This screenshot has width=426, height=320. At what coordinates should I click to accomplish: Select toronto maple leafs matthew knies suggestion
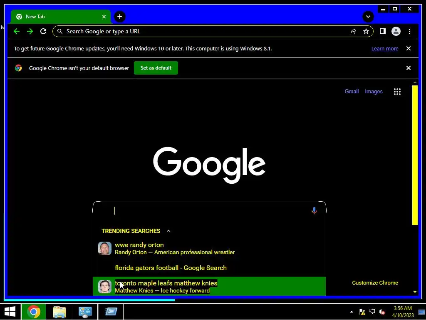point(209,287)
